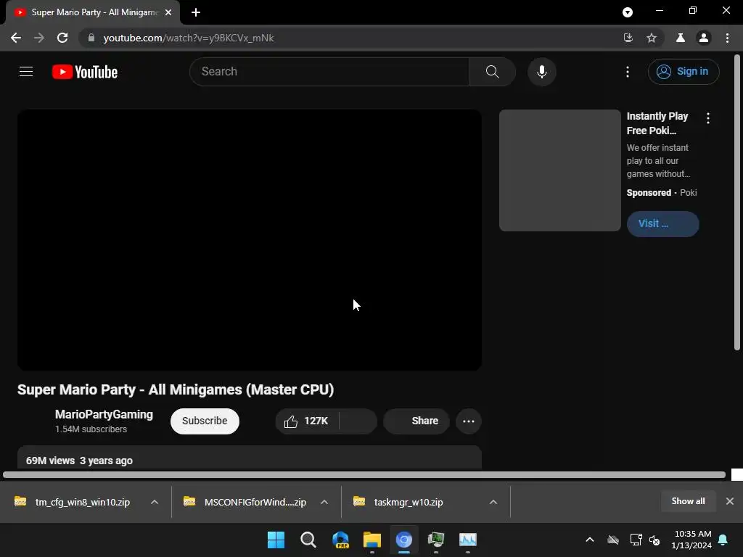Switch to the Chromium taskbar icon

coord(403,540)
